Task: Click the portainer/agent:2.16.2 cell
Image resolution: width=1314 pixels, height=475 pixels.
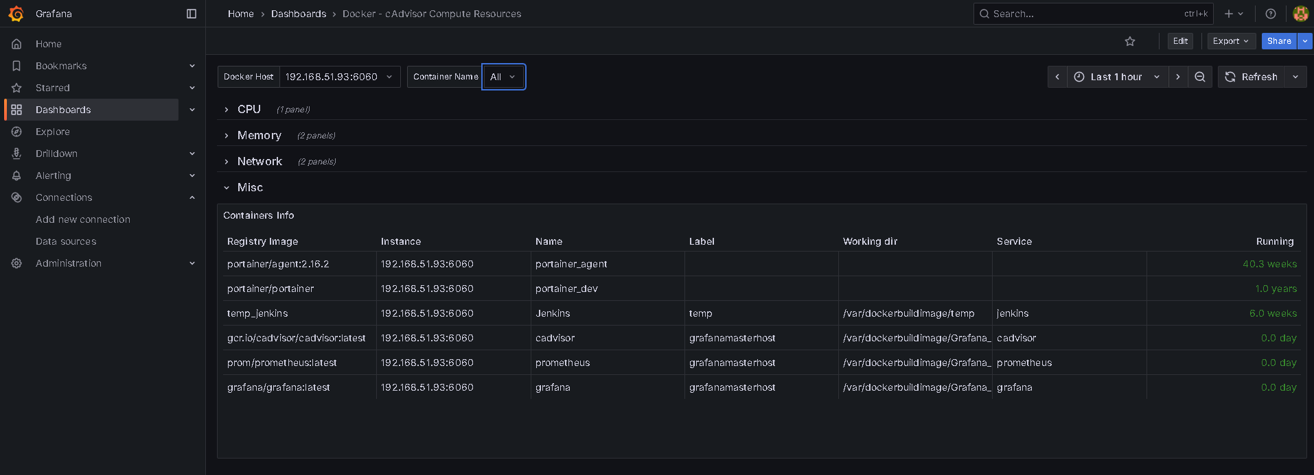Action: tap(299, 264)
